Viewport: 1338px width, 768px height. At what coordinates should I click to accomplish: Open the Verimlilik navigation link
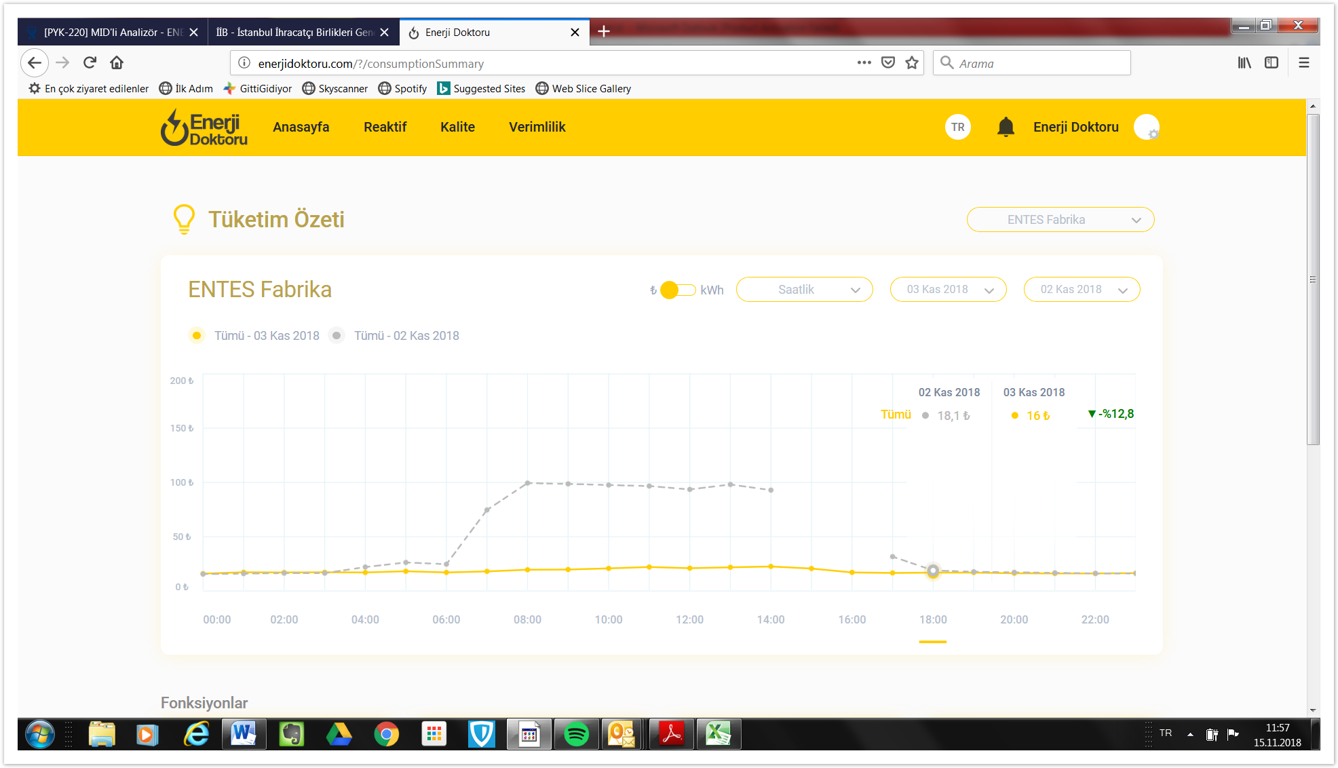coord(537,127)
